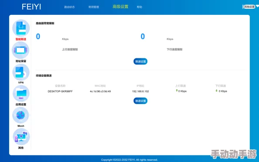Select device name DESKTOP-SKR98FF
Image resolution: width=259 pixels, height=162 pixels.
[x=60, y=91]
